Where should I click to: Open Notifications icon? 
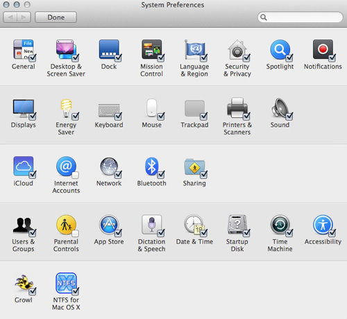point(323,49)
